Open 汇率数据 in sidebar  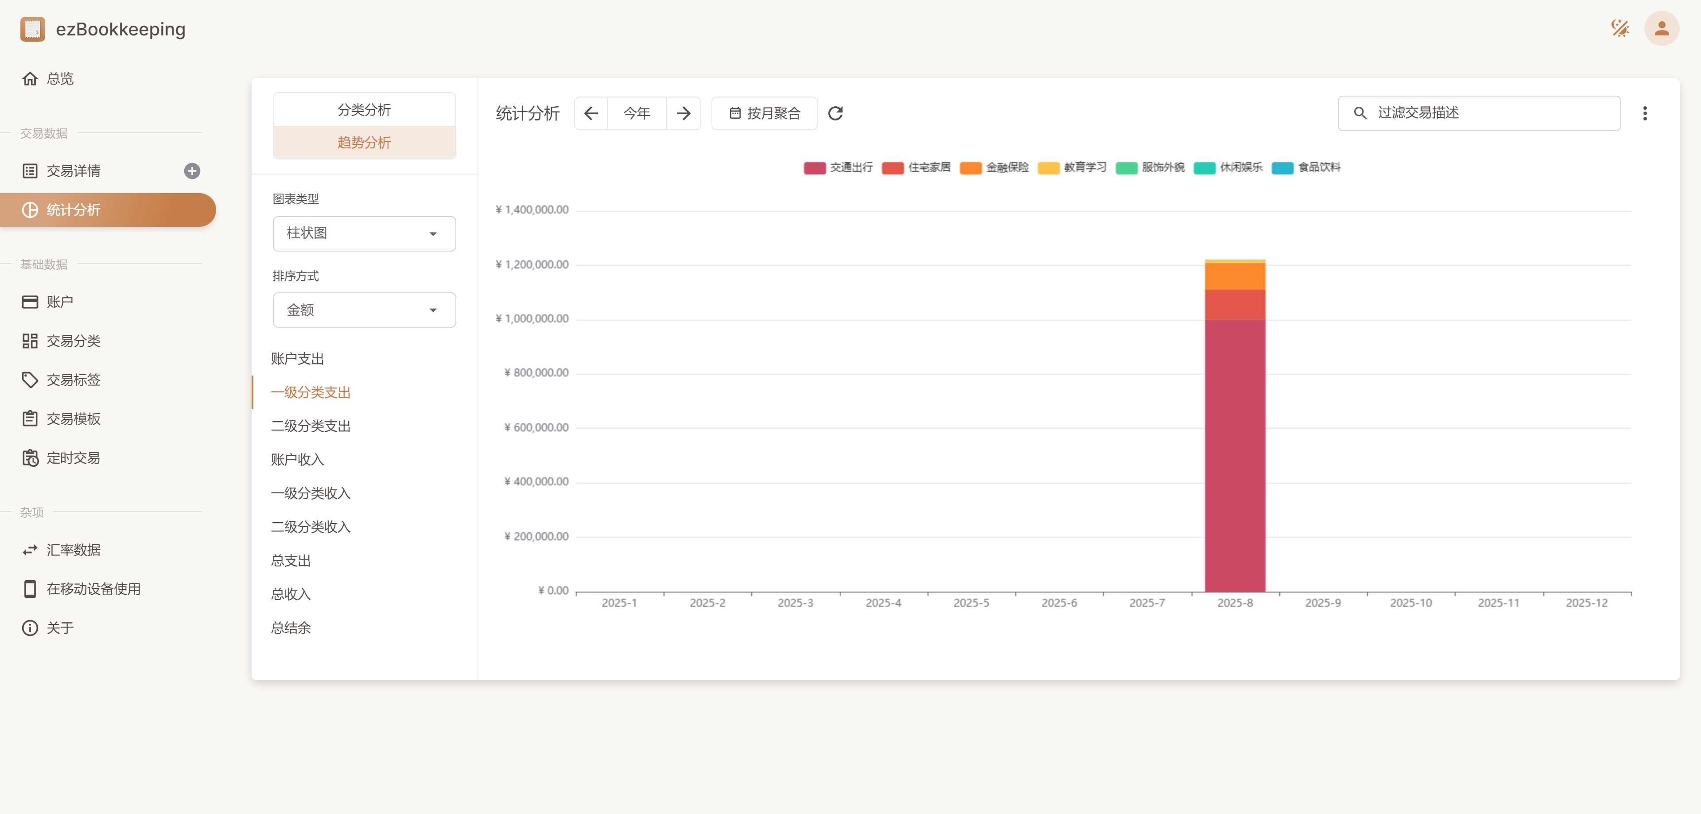pyautogui.click(x=73, y=550)
